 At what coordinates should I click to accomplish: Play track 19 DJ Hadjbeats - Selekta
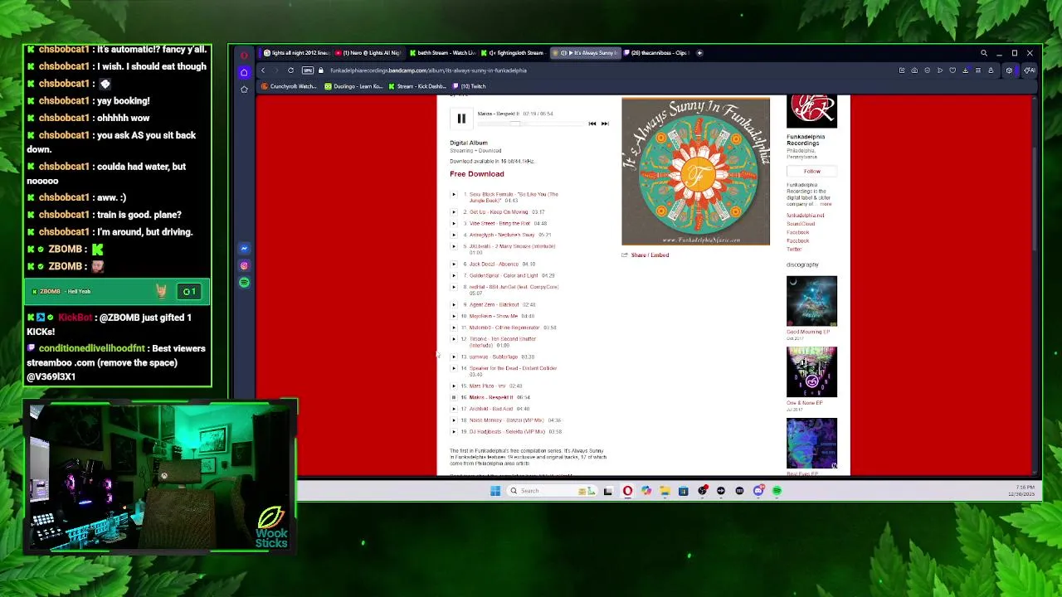coord(454,432)
